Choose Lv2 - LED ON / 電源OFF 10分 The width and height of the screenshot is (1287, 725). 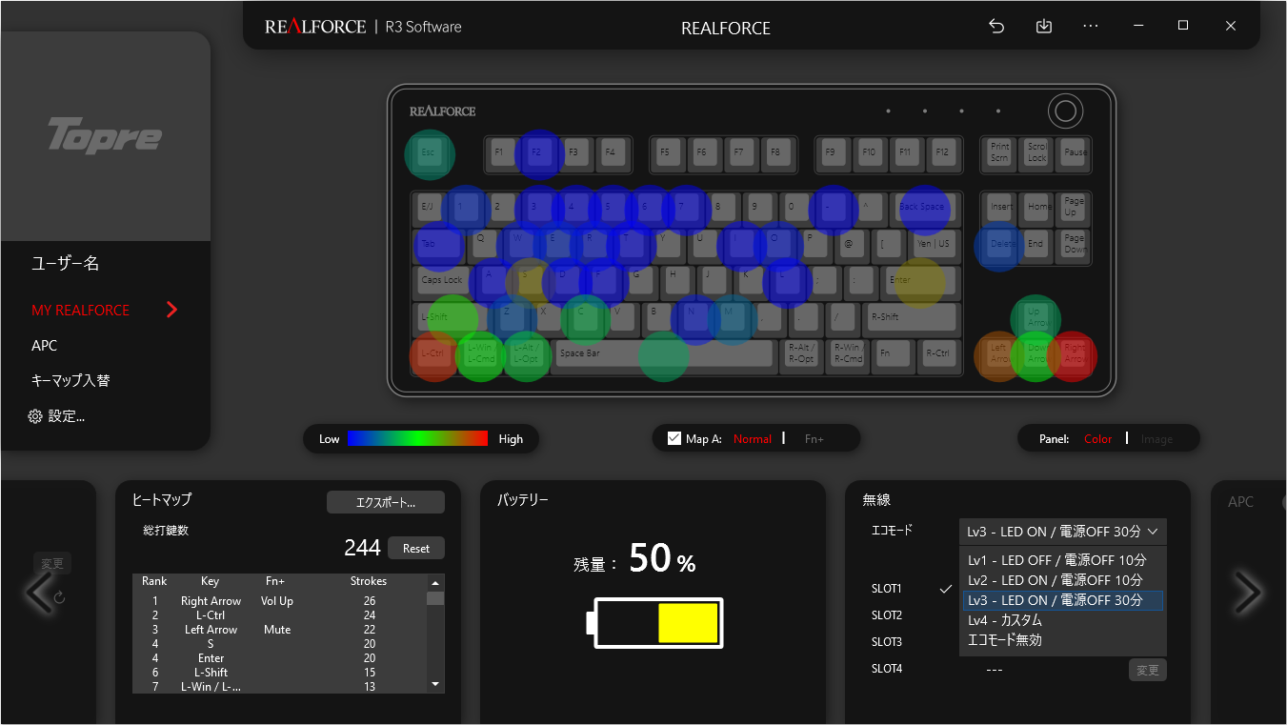coord(1062,580)
